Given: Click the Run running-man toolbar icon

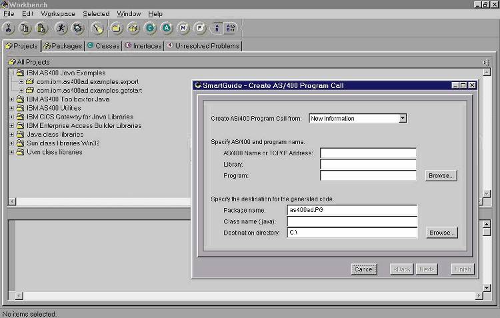Looking at the screenshot, I should click(x=61, y=29).
